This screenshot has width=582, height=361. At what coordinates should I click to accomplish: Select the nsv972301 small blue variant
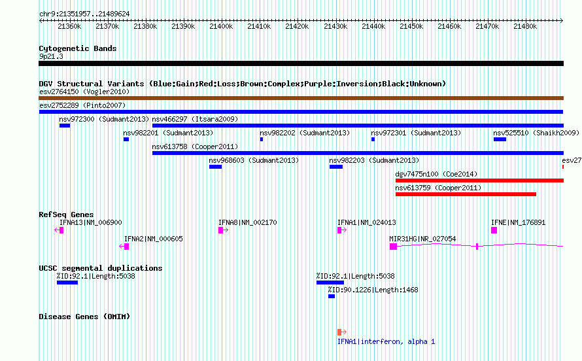[373, 139]
